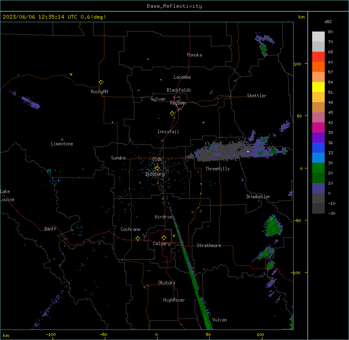
Task: Click the yellow radar marker above Didsbury
Action: pyautogui.click(x=157, y=168)
